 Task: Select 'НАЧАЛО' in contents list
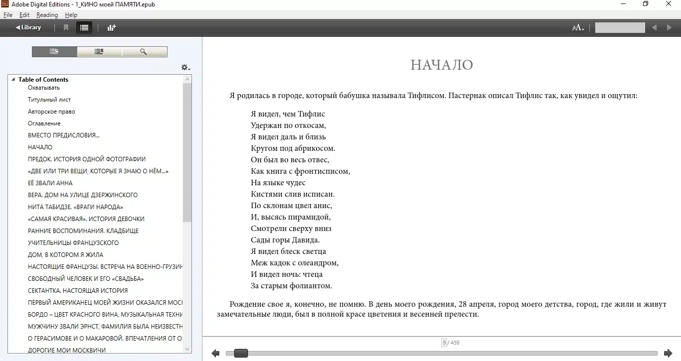[40, 147]
